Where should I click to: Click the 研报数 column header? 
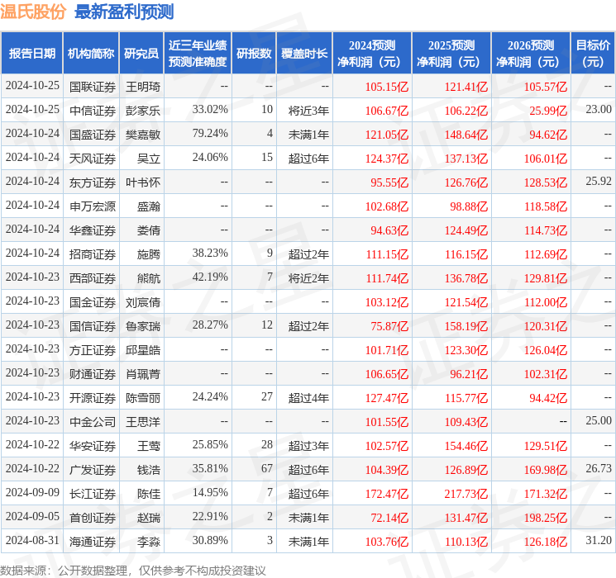point(254,53)
